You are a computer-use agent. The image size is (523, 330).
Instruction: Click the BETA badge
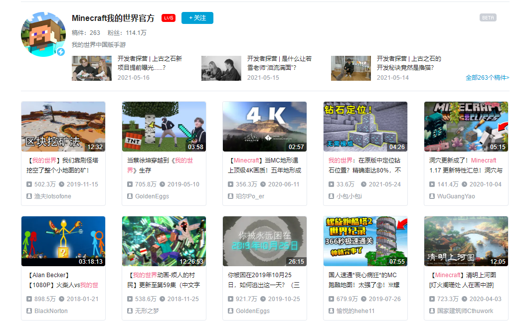(488, 17)
